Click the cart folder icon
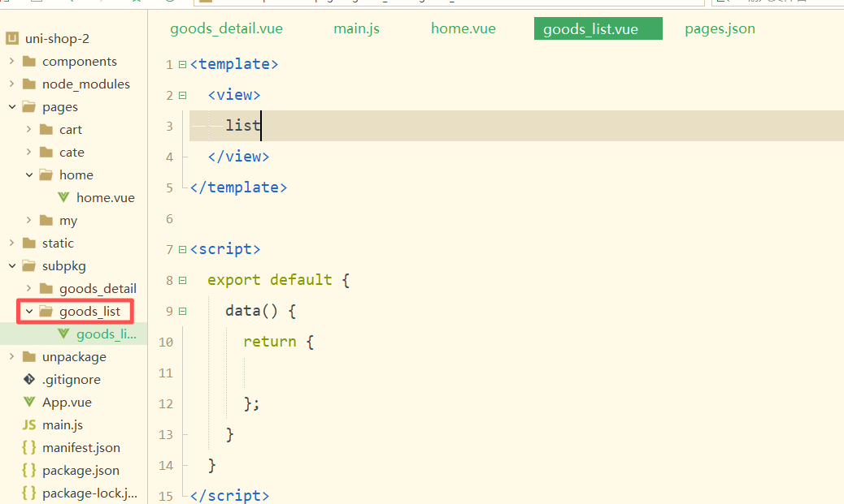Screen dimensions: 844x504 (46, 130)
